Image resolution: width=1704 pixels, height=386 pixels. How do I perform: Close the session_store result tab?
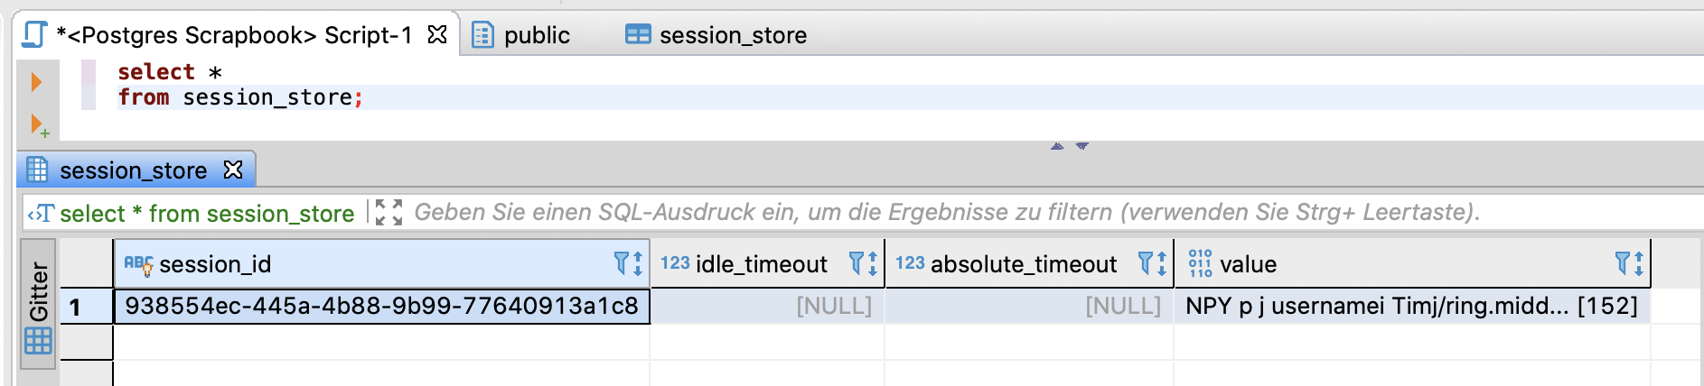coord(233,170)
